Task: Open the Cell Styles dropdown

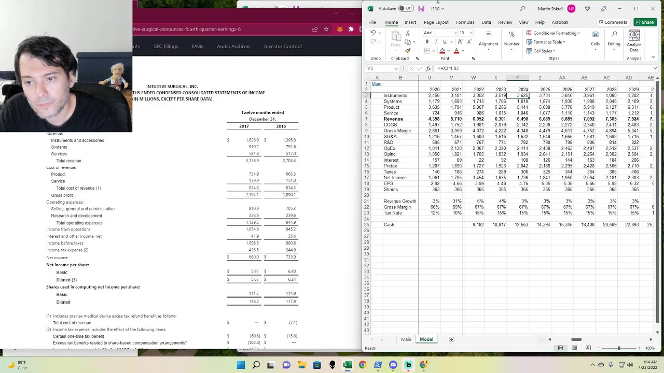Action: click(x=541, y=51)
